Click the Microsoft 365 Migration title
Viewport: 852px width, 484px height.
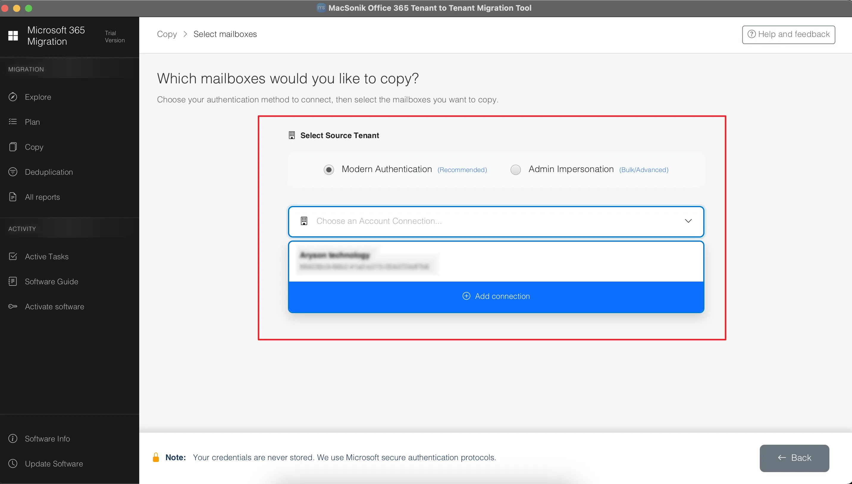56,35
